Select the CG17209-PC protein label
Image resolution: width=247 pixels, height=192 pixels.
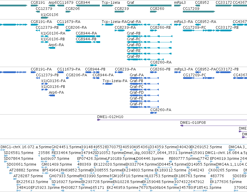tap(194, 75)
